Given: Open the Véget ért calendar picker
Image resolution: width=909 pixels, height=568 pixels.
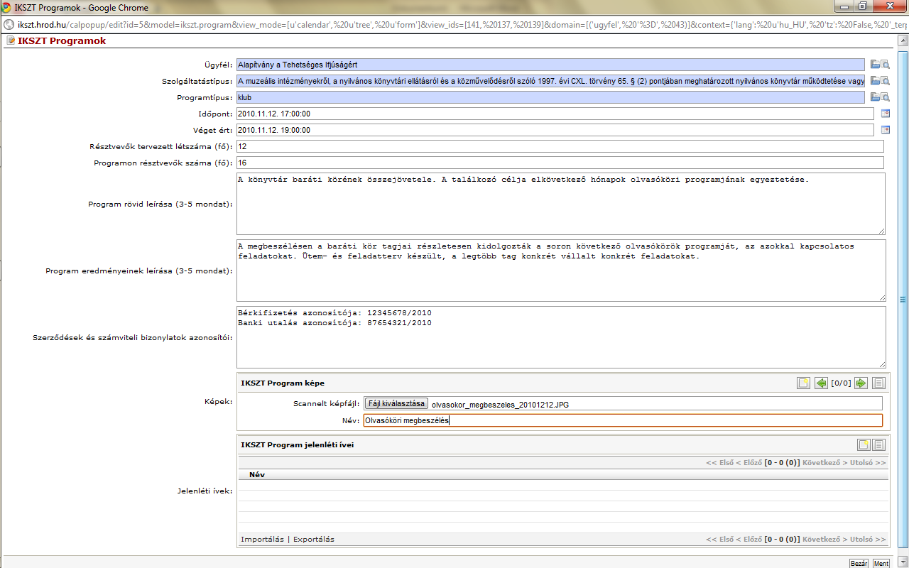Looking at the screenshot, I should [885, 130].
